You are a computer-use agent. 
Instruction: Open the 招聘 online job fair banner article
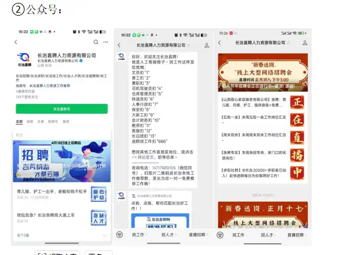tap(62, 161)
